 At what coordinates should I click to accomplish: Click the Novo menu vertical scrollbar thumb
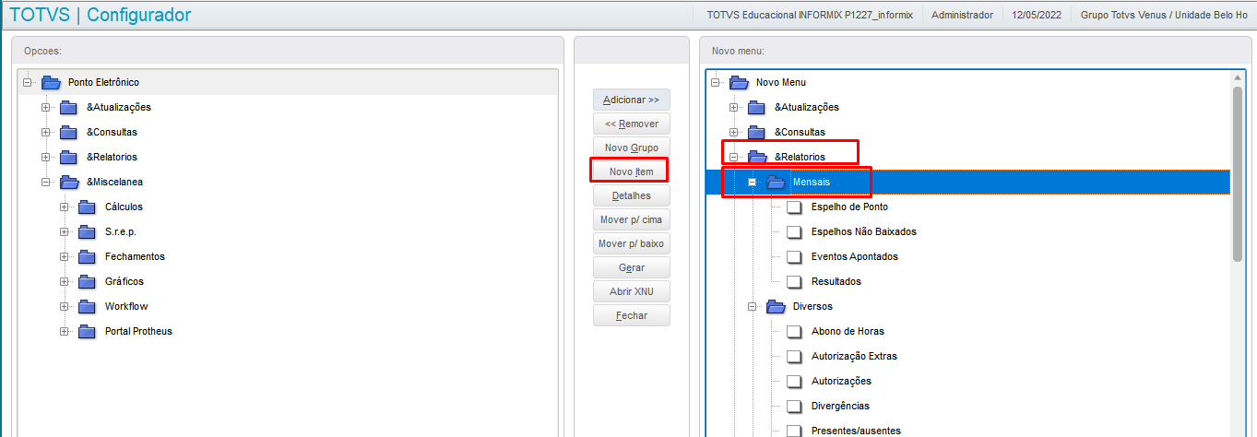(x=1239, y=173)
